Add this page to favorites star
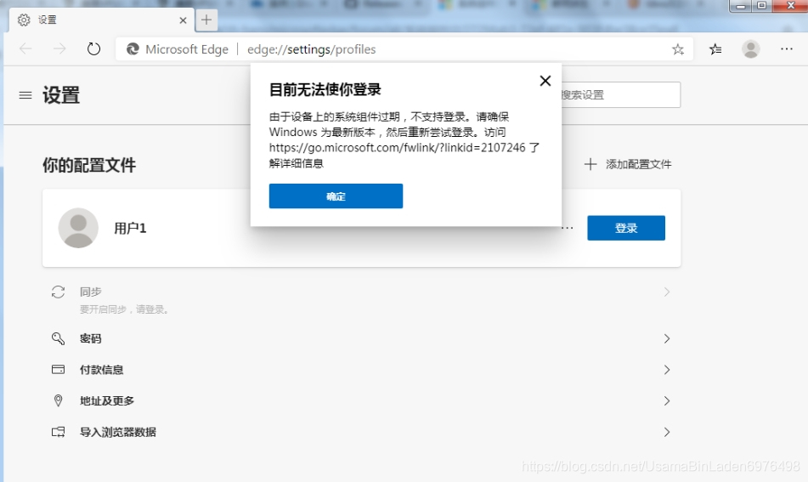Viewport: 808px width, 482px height. coord(678,49)
